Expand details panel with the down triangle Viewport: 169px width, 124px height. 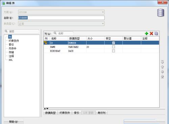tap(47, 109)
